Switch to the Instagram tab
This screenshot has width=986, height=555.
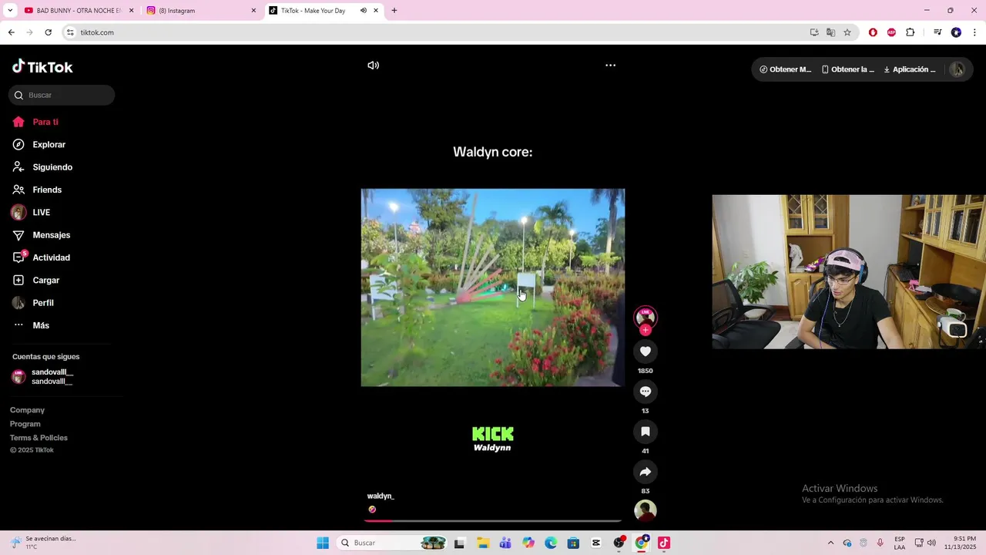click(x=200, y=11)
